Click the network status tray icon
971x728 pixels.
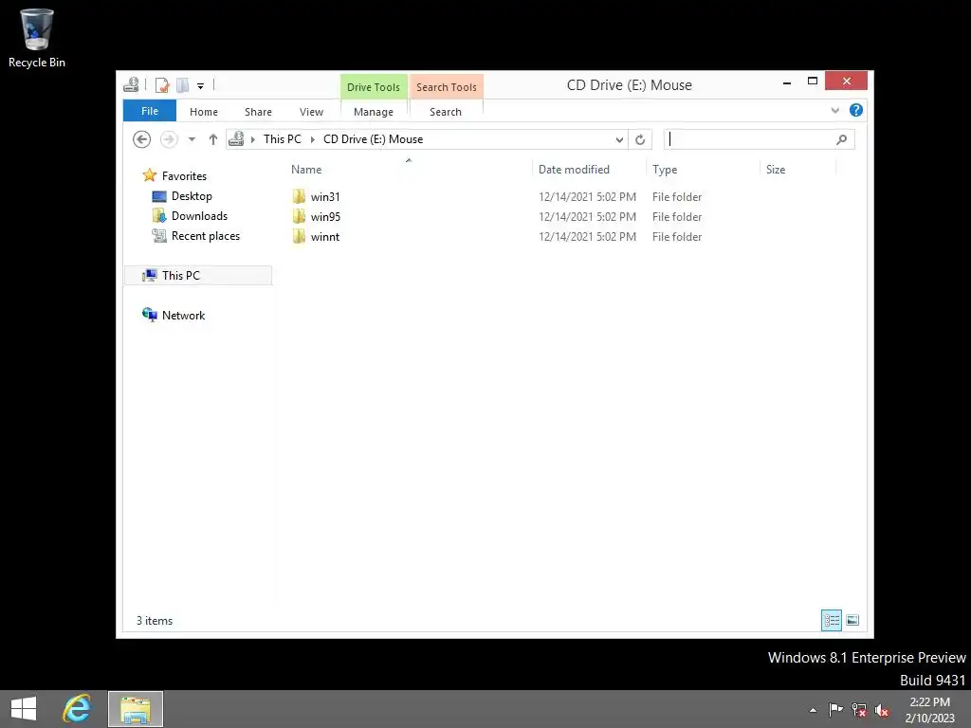point(858,709)
